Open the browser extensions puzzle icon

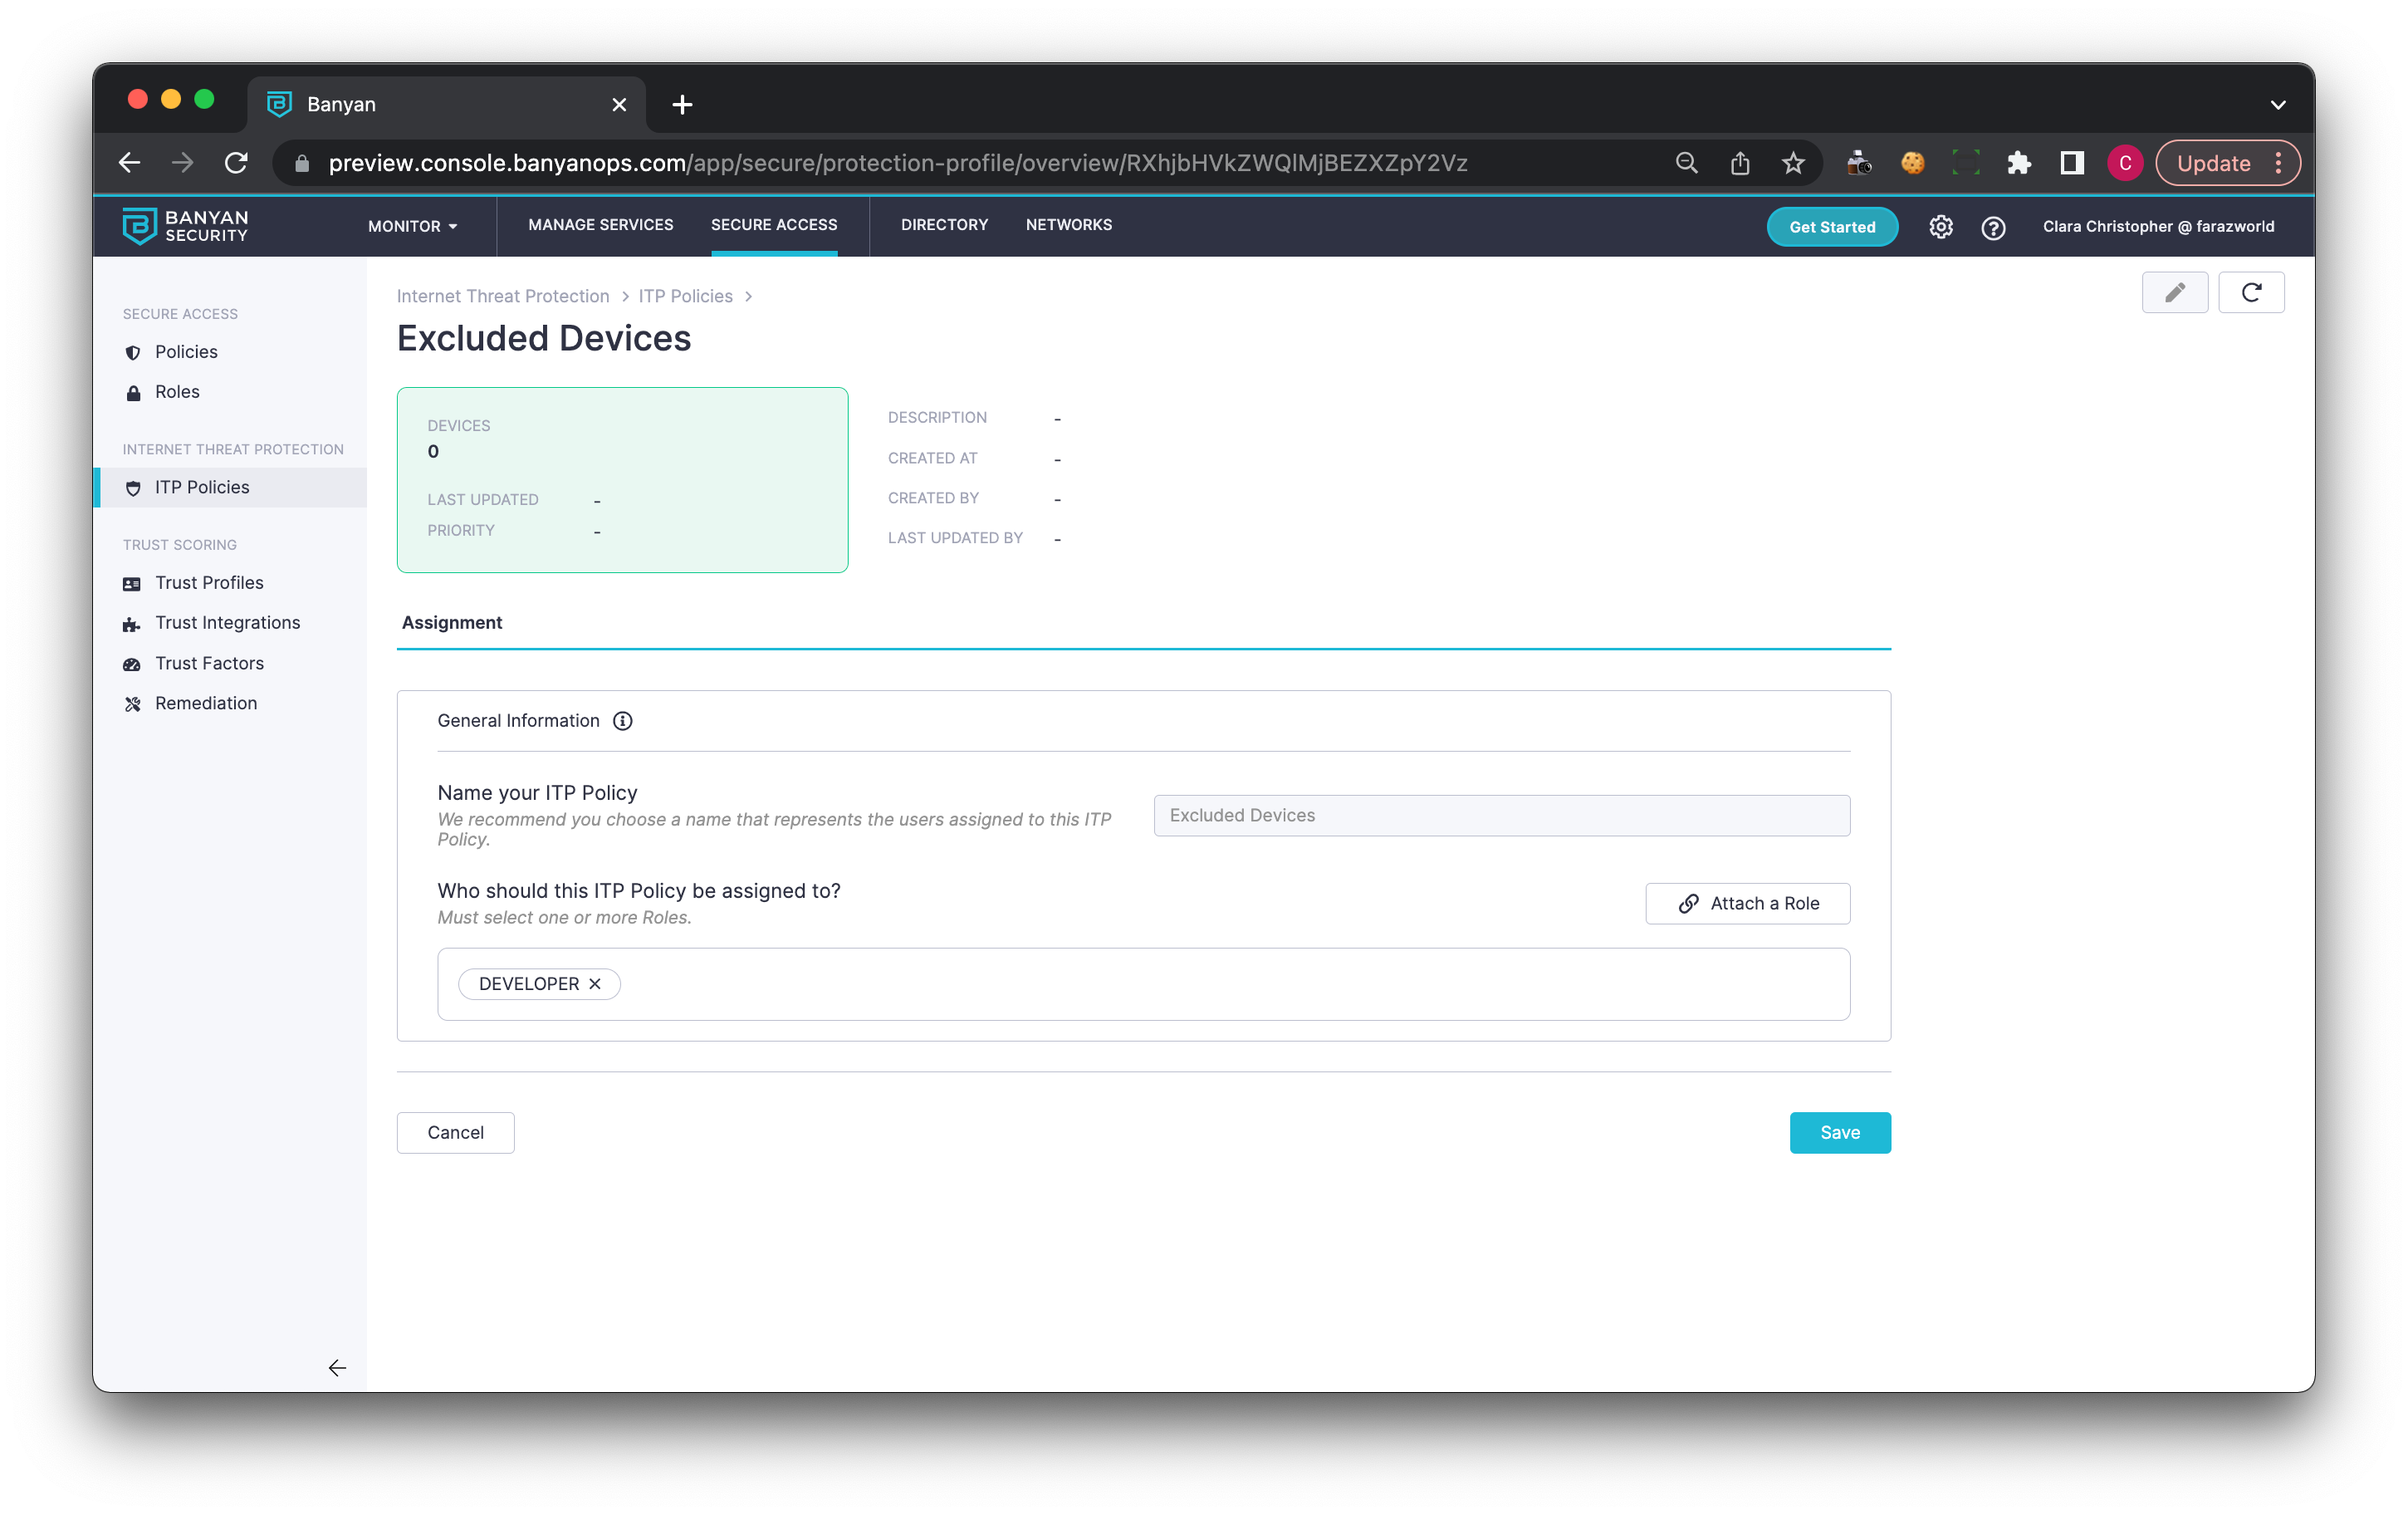2018,163
